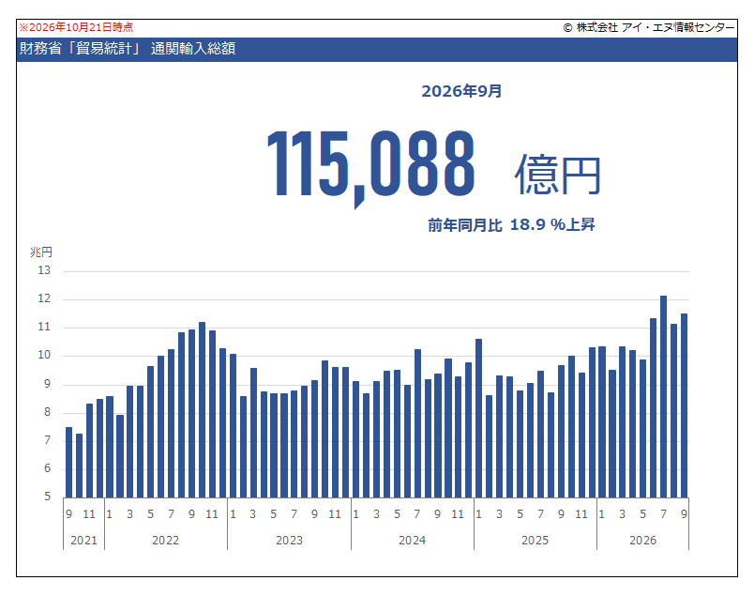This screenshot has width=754, height=596.
Task: Click the text 前年同月比 18.9 %上昇
Action: click(x=511, y=225)
